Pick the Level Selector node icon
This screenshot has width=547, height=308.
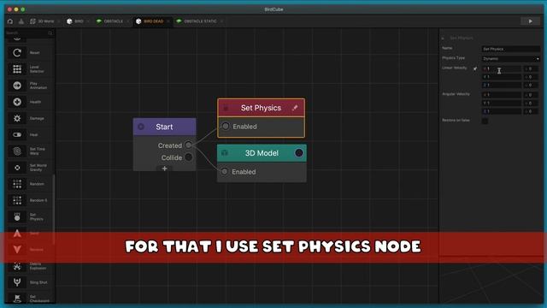(17, 69)
